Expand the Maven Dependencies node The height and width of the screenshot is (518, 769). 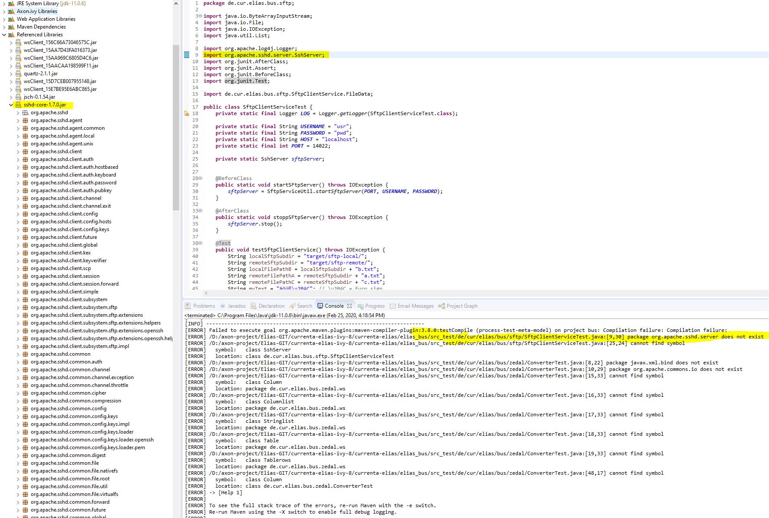pos(4,27)
